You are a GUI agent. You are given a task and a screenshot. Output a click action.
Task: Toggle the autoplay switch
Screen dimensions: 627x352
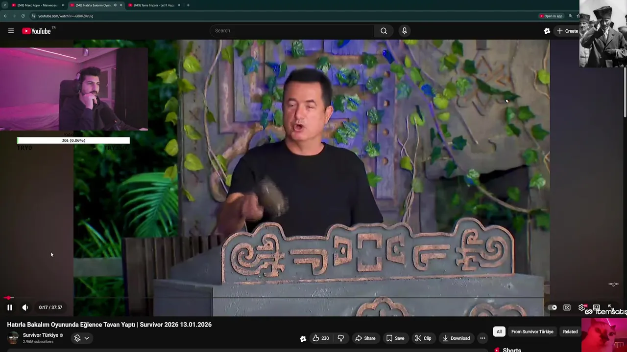point(552,308)
